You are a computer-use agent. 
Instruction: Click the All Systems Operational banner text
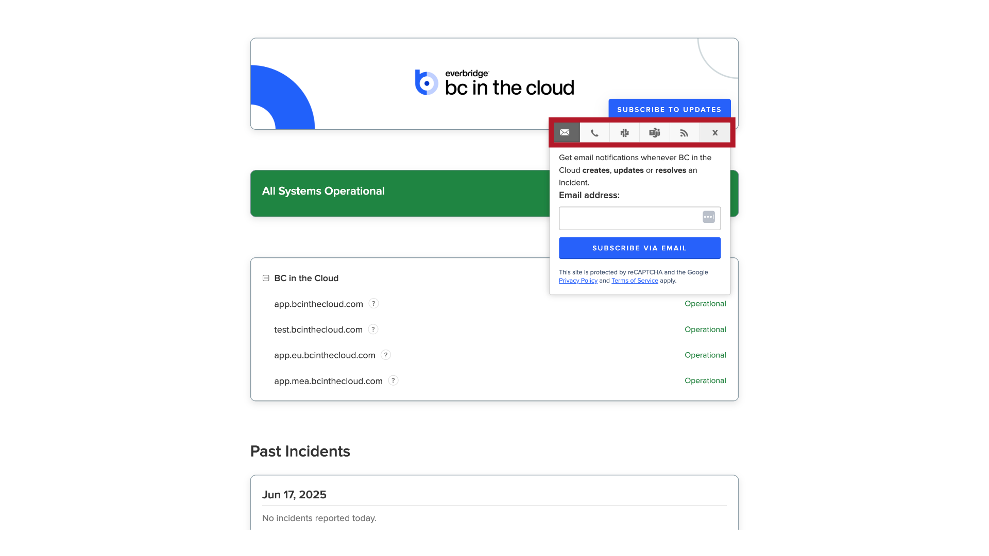click(323, 191)
